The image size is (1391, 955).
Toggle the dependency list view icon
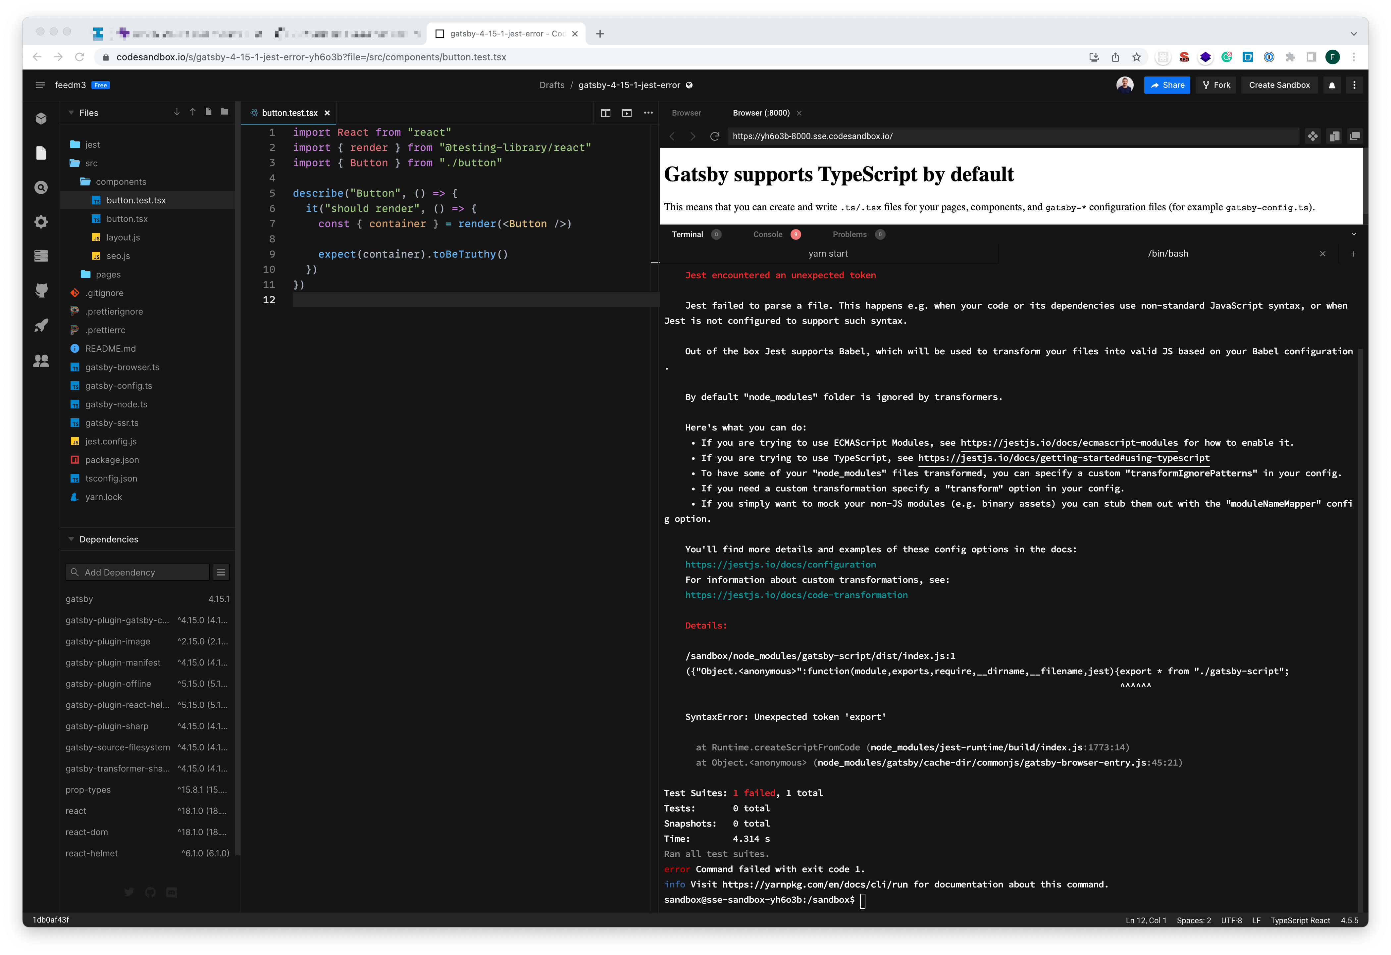click(221, 572)
